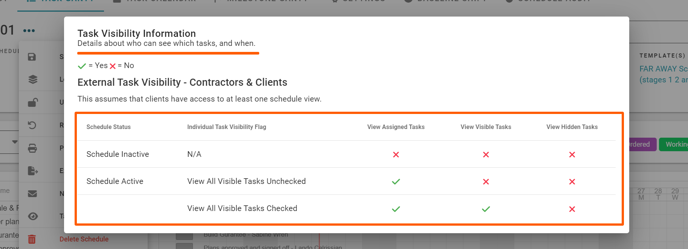The height and width of the screenshot is (249, 688).
Task: Open the FAR AWAY template link
Action: [663, 69]
